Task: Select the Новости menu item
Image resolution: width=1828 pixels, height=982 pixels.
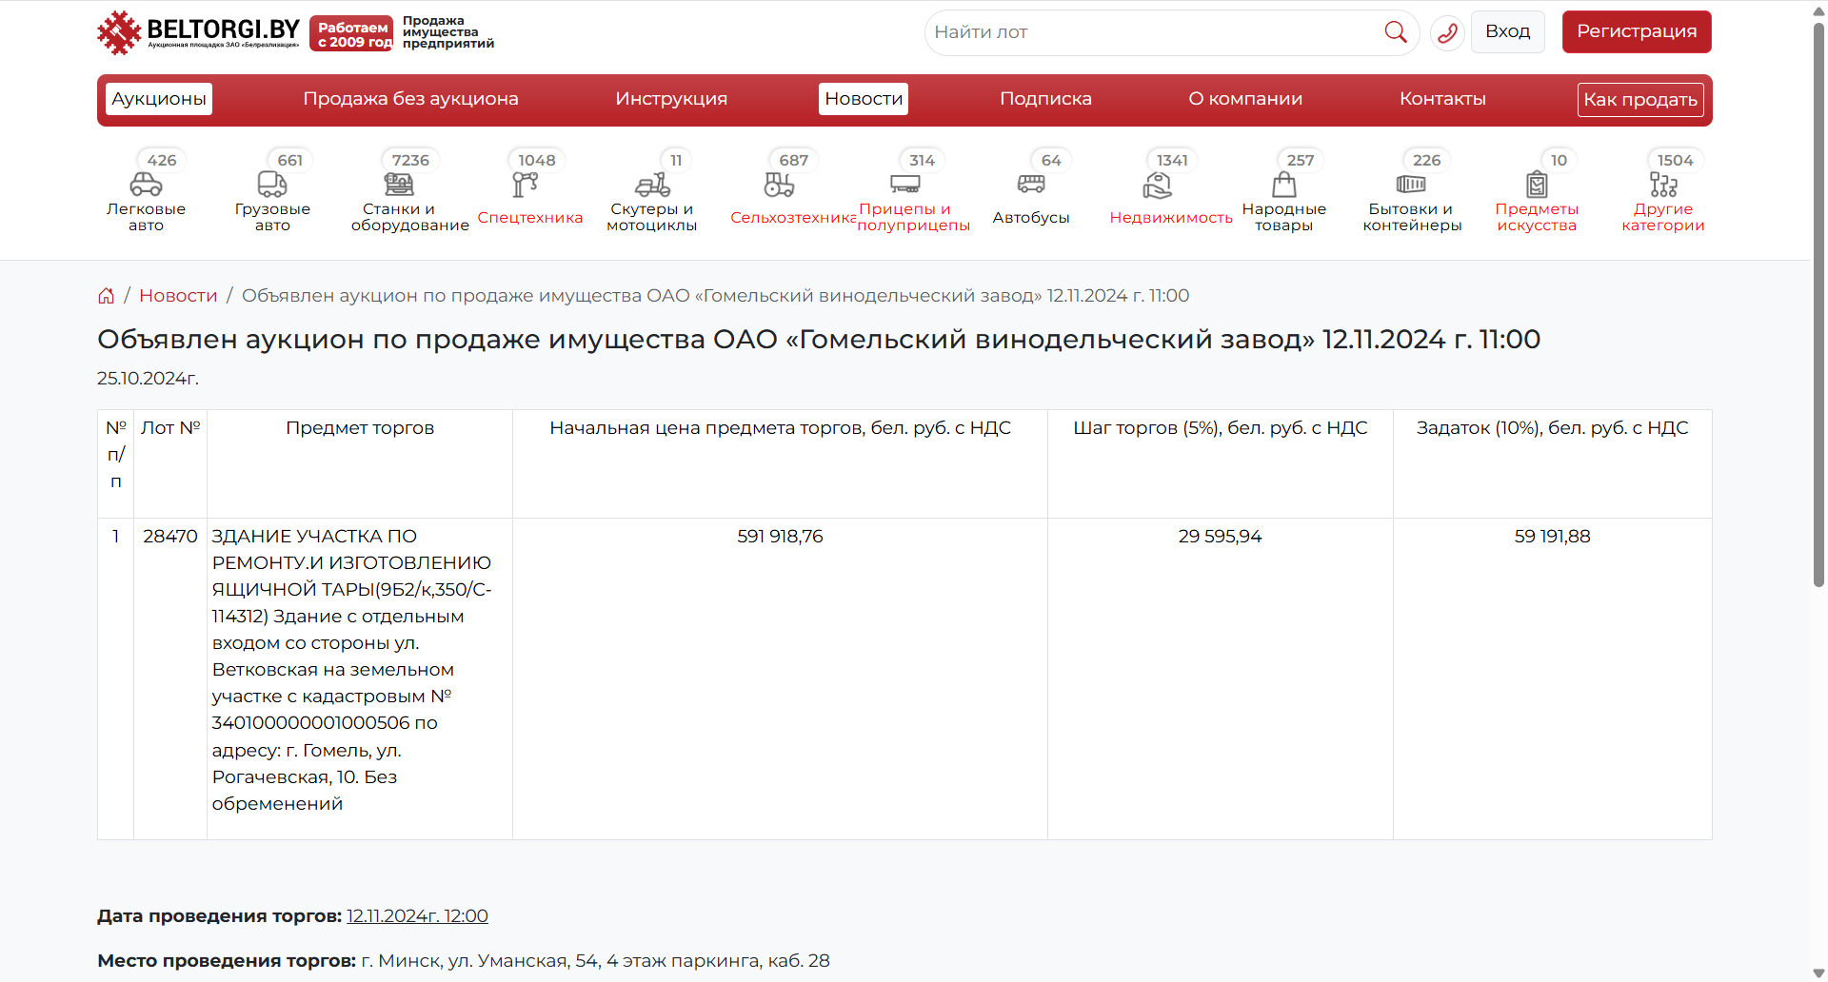Action: (x=864, y=99)
